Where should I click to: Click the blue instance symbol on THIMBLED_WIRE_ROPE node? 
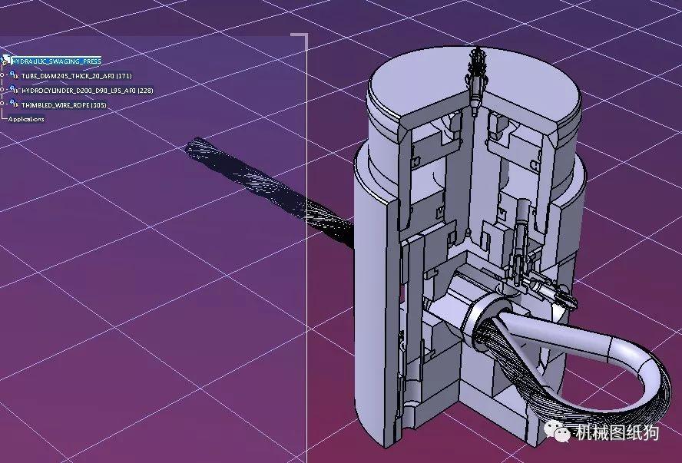12,101
